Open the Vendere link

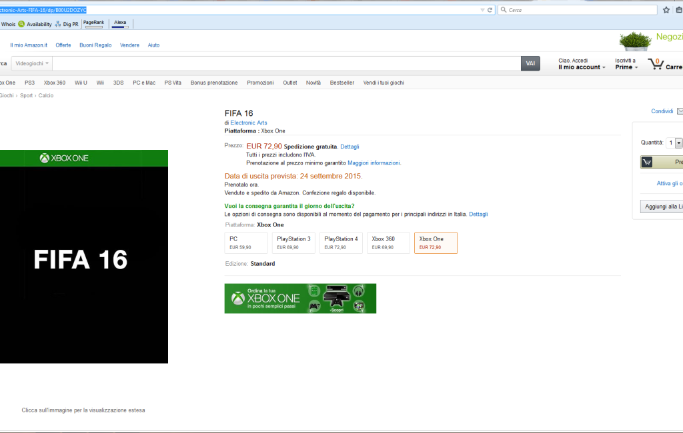(x=129, y=45)
